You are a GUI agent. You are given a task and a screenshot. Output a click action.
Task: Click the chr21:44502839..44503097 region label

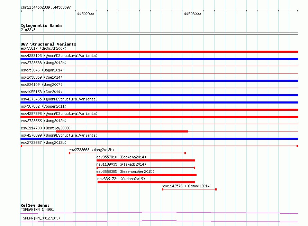click(46, 7)
